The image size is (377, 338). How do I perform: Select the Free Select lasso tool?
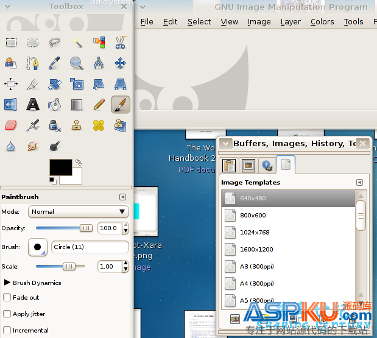tap(55, 43)
